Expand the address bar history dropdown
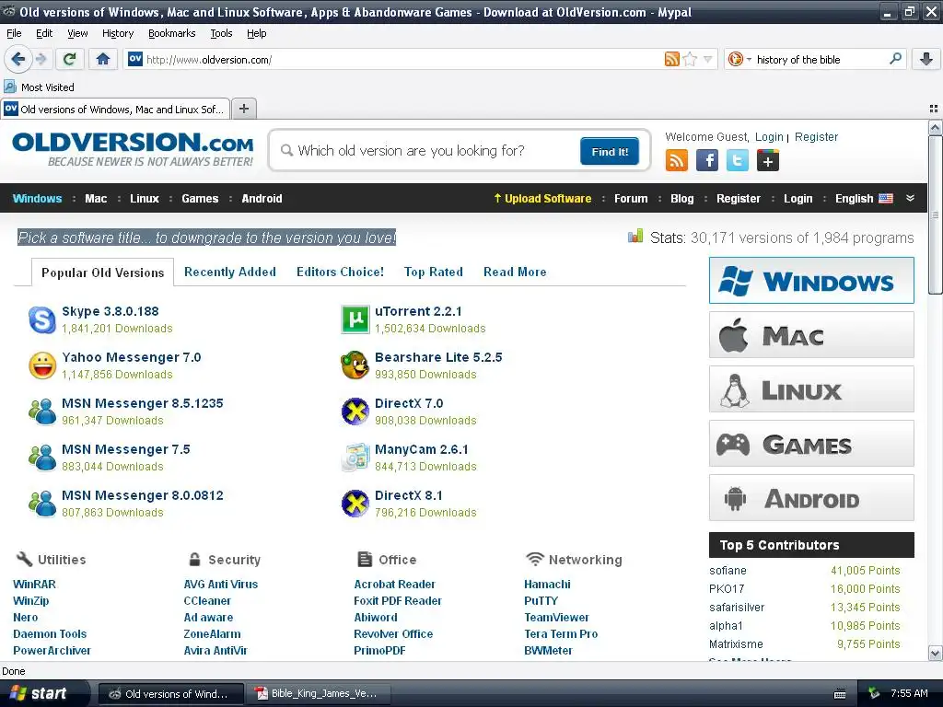Viewport: 943px width, 707px height. (708, 59)
